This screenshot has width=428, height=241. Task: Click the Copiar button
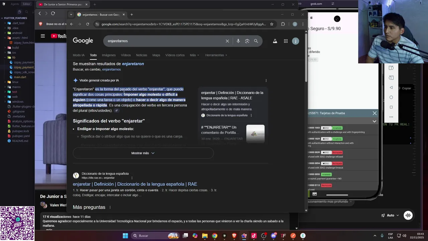tap(404, 88)
